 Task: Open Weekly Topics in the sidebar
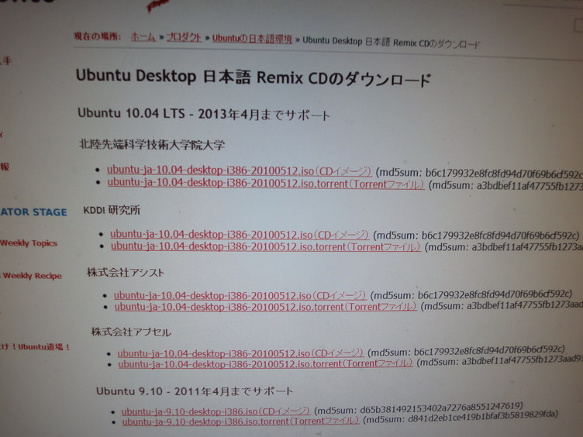click(x=29, y=243)
